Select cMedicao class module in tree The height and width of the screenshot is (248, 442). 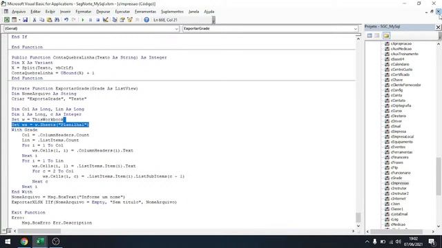(x=398, y=225)
